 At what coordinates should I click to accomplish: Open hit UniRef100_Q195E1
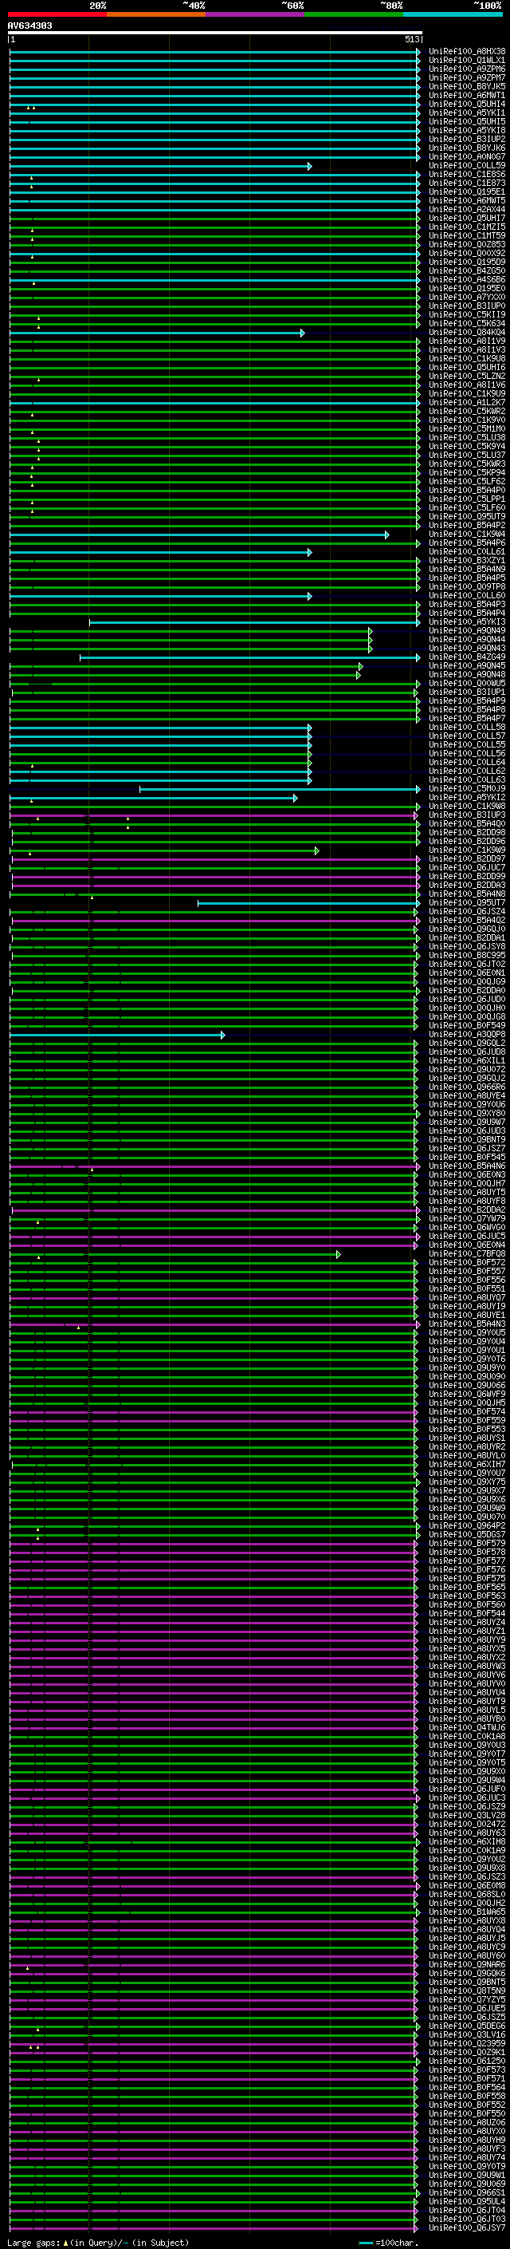tap(466, 192)
